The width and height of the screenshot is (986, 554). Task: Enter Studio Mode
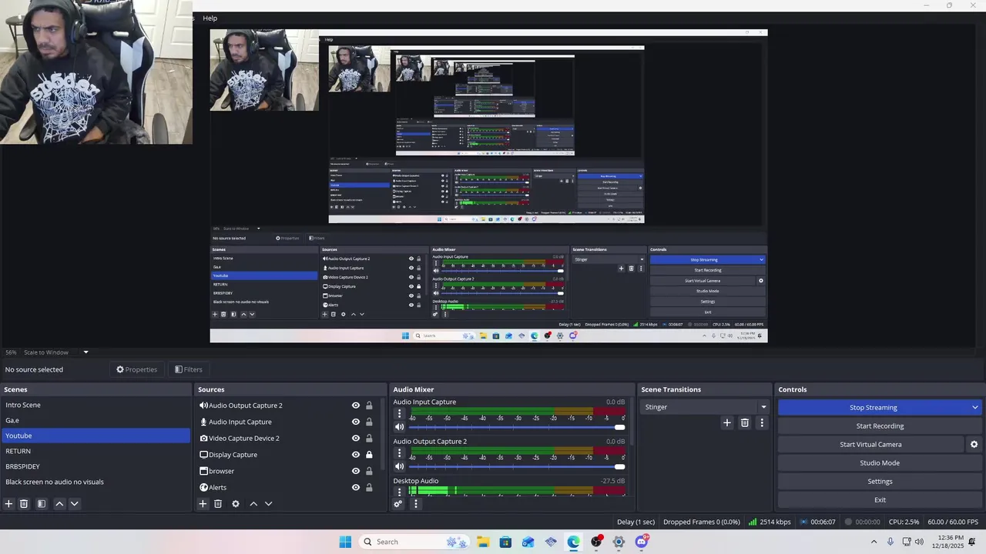point(880,463)
